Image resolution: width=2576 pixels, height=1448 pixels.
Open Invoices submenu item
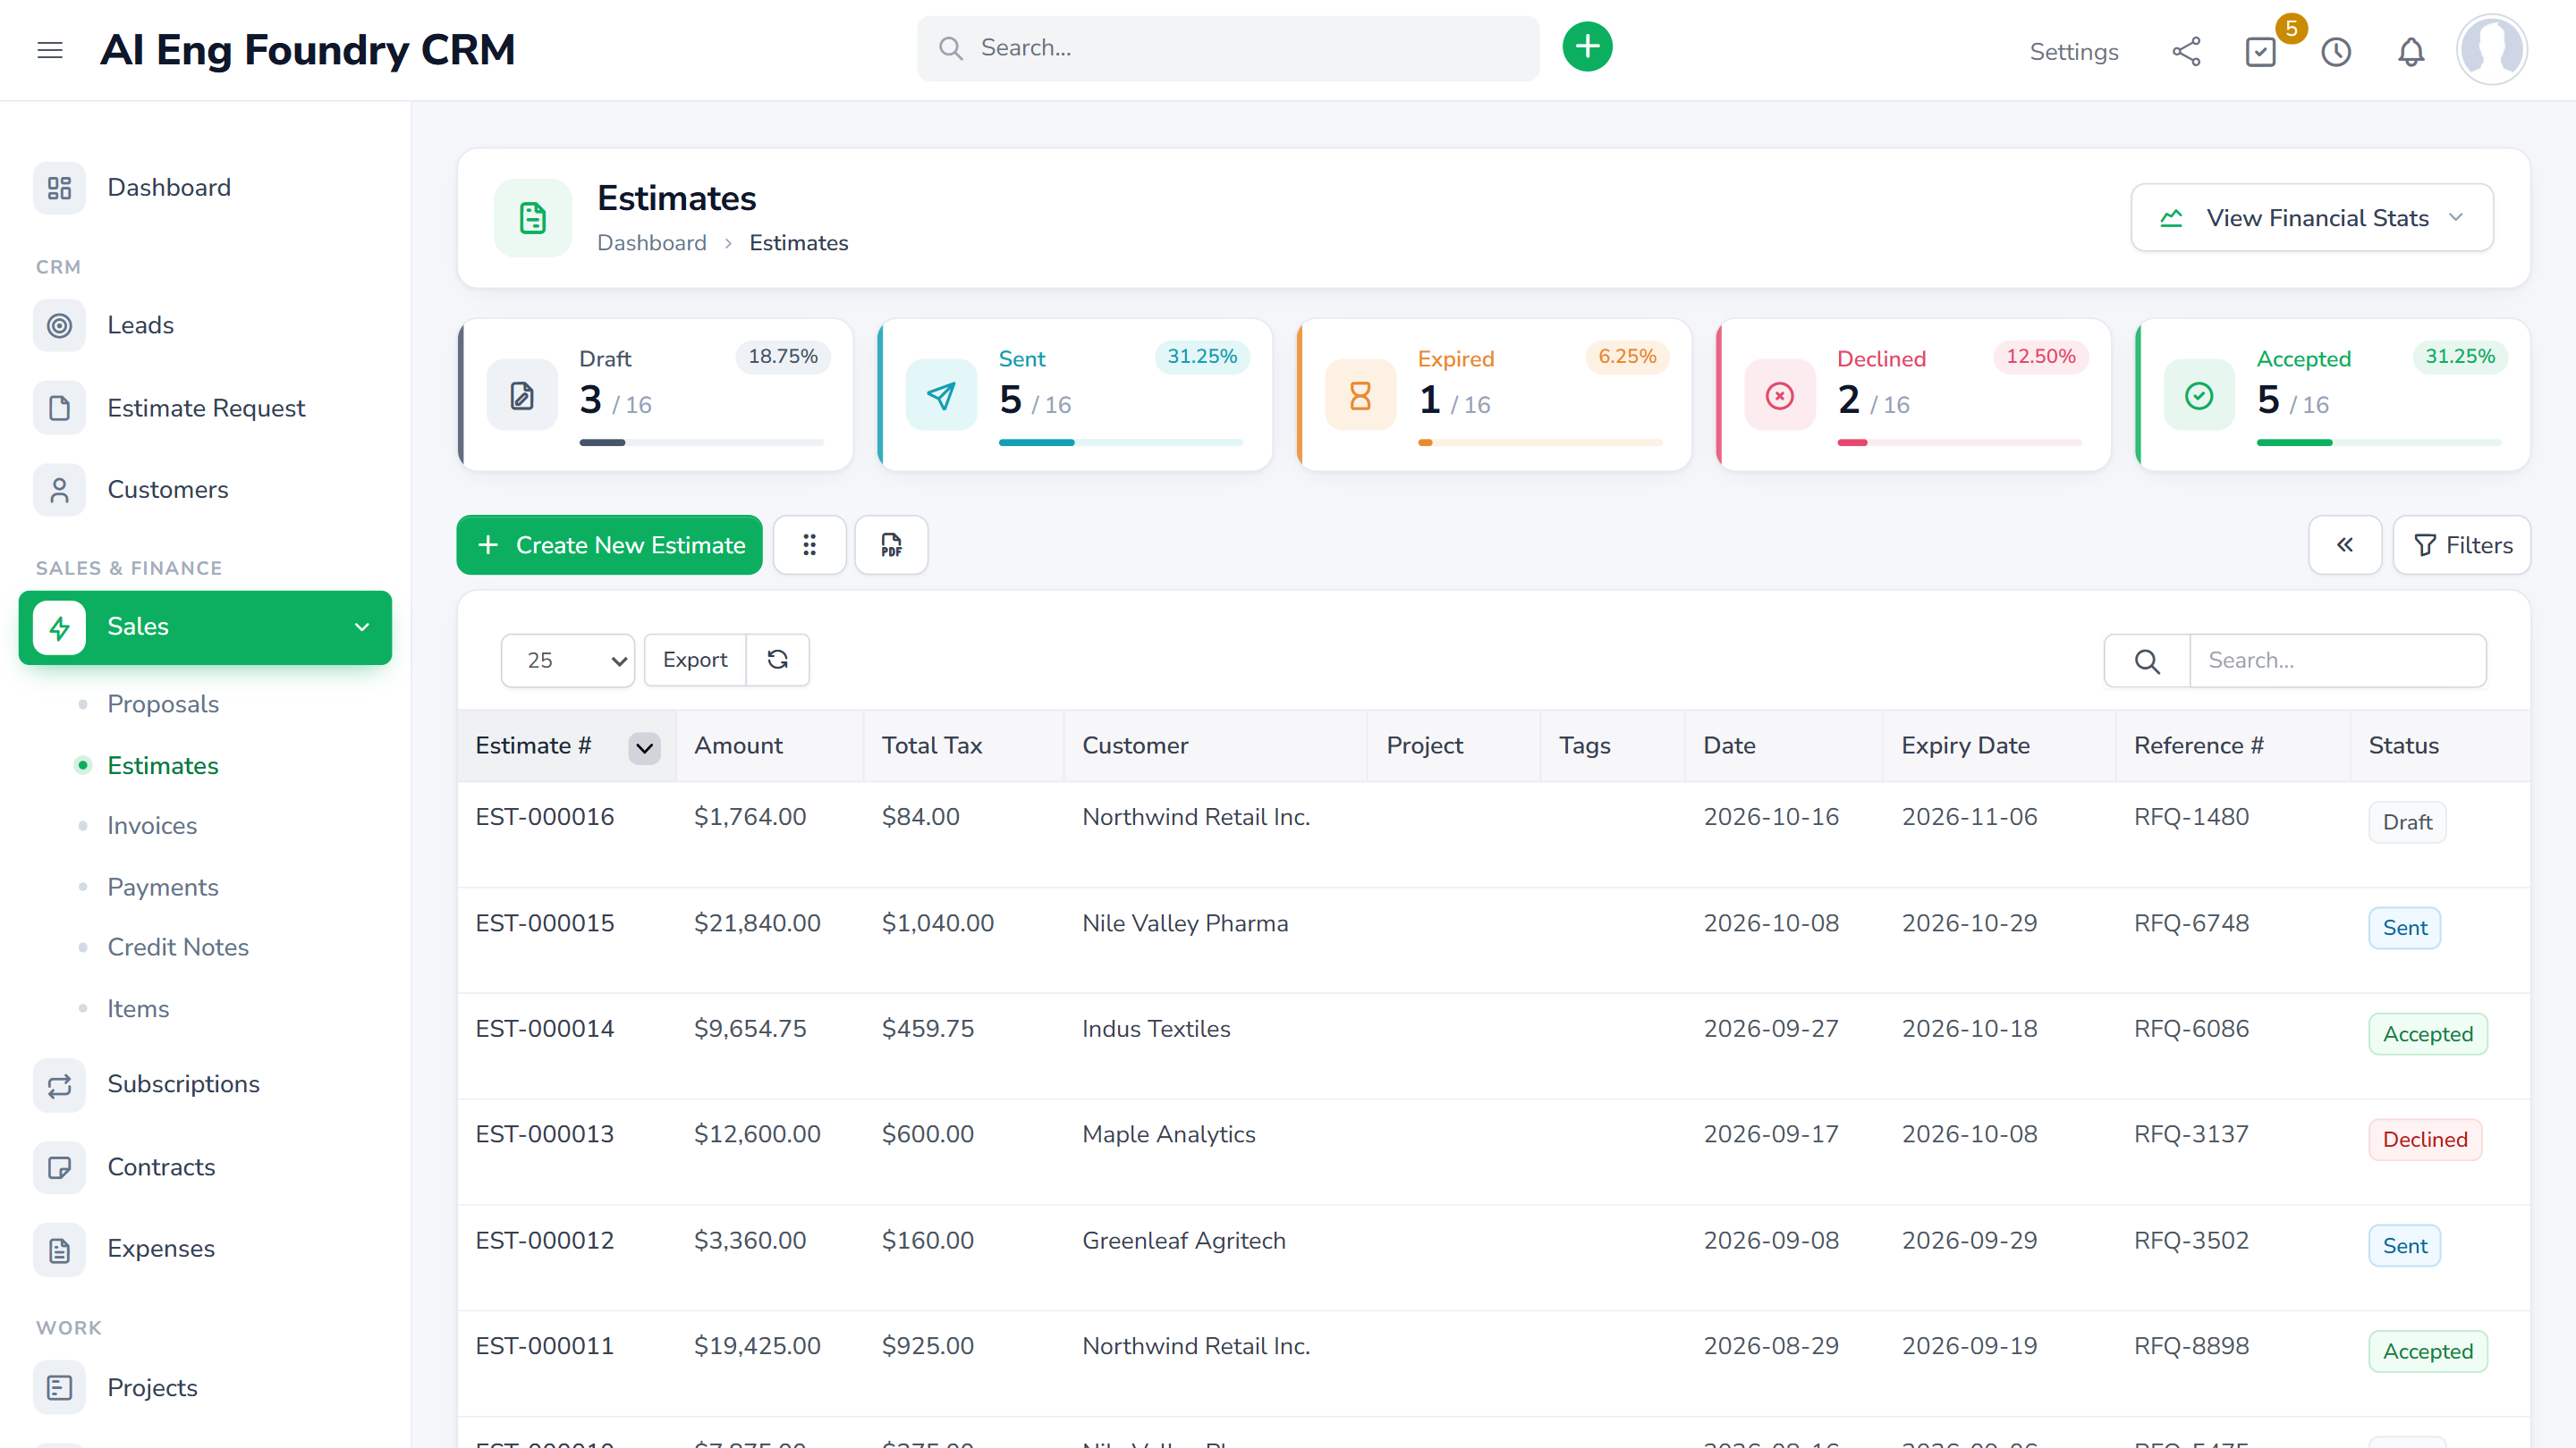(x=152, y=825)
